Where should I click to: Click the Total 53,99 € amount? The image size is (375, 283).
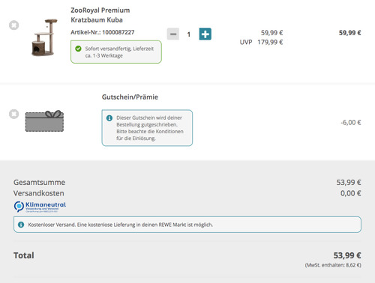347,255
